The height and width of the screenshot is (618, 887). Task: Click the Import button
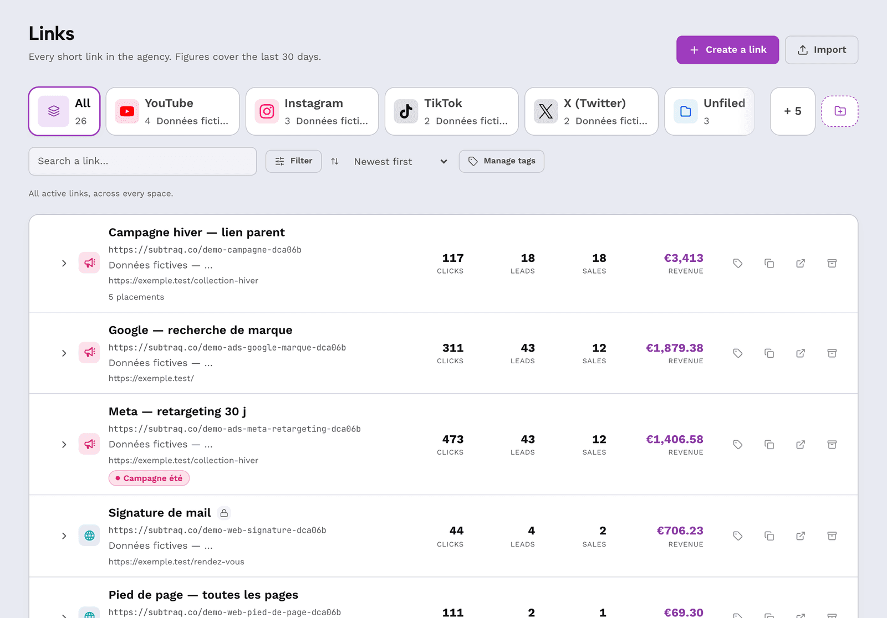822,50
